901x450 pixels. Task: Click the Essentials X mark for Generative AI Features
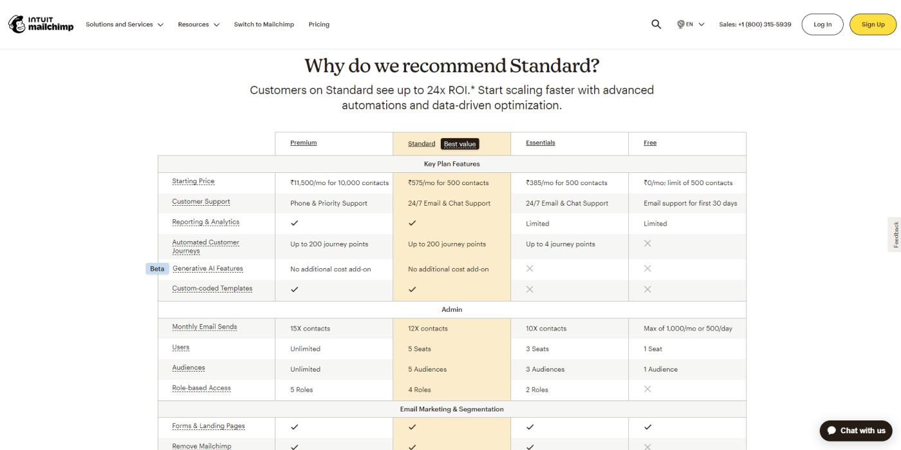tap(530, 269)
